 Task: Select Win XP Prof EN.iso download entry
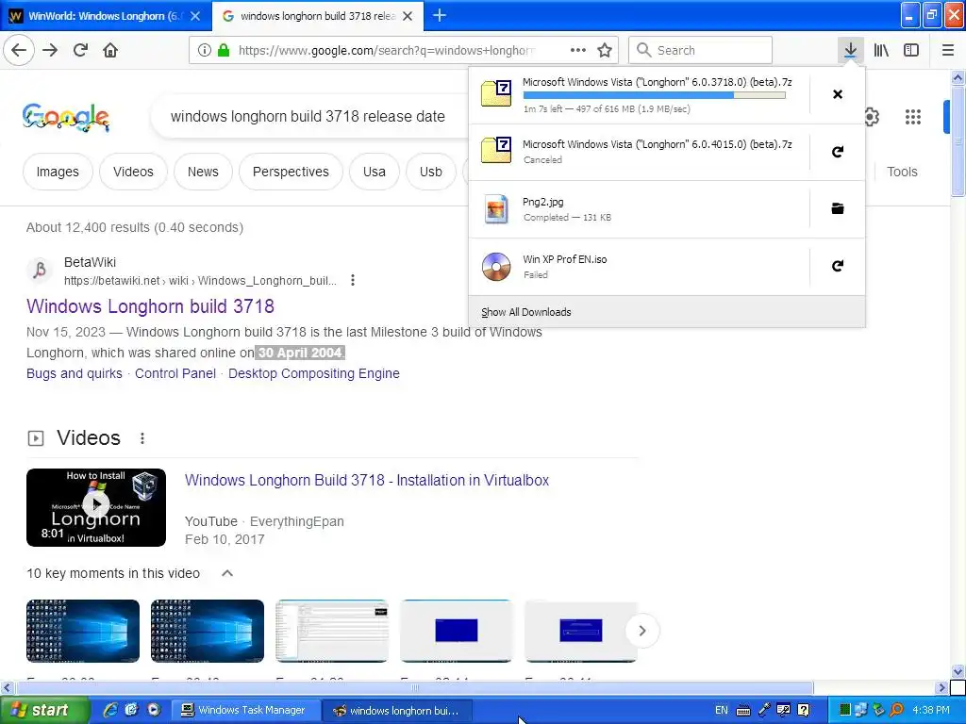(640, 267)
